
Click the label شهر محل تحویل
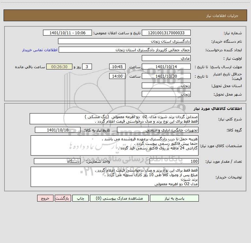pyautogui.click(x=228, y=94)
